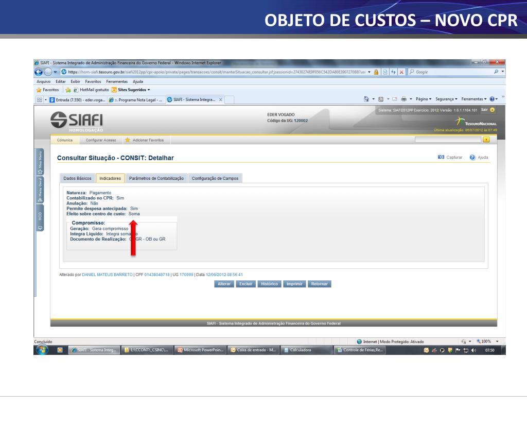Open the Menu Geral side panel
The height and width of the screenshot is (426, 527).
click(40, 190)
